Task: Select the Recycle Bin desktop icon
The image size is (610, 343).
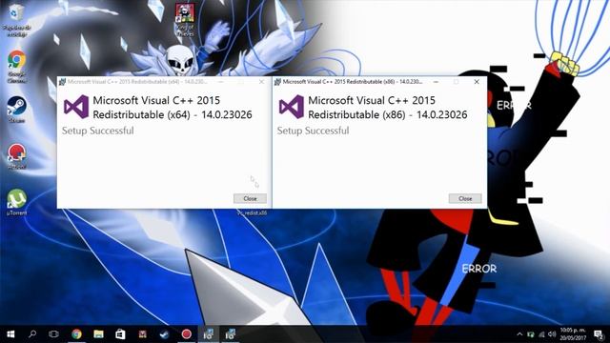Action: click(16, 19)
